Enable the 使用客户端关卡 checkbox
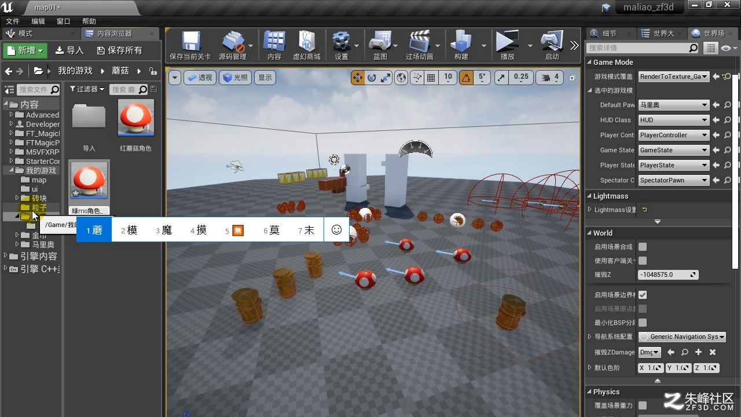The image size is (741, 417). (x=643, y=261)
